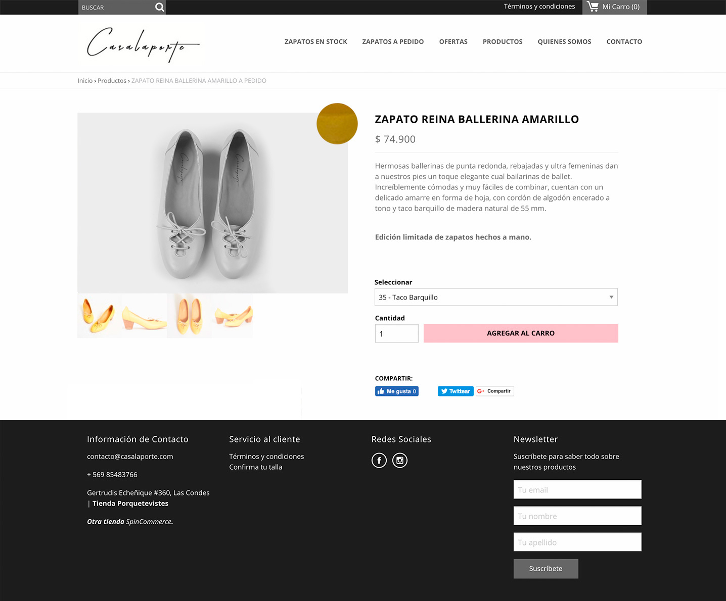Click the Suscríbete newsletter button
The width and height of the screenshot is (726, 601).
(546, 569)
